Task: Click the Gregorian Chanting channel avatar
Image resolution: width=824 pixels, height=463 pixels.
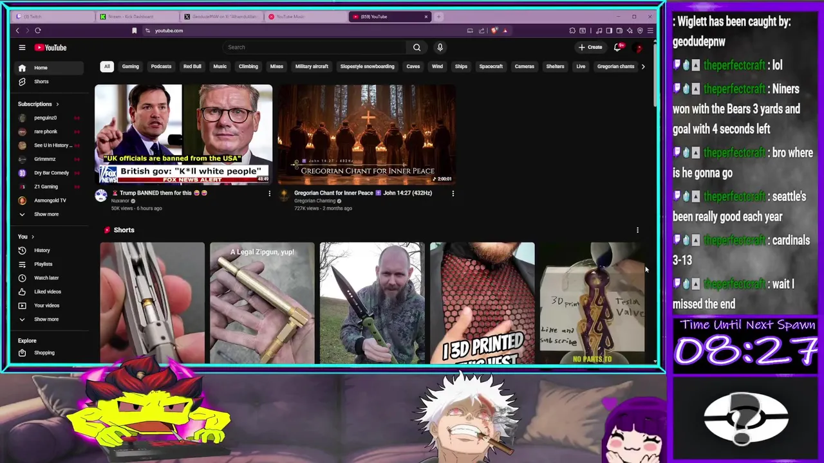Action: click(284, 196)
